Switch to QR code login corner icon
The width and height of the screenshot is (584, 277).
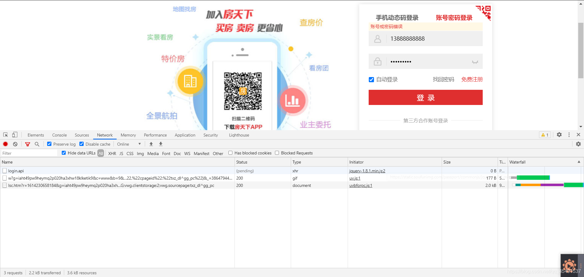pyautogui.click(x=483, y=13)
